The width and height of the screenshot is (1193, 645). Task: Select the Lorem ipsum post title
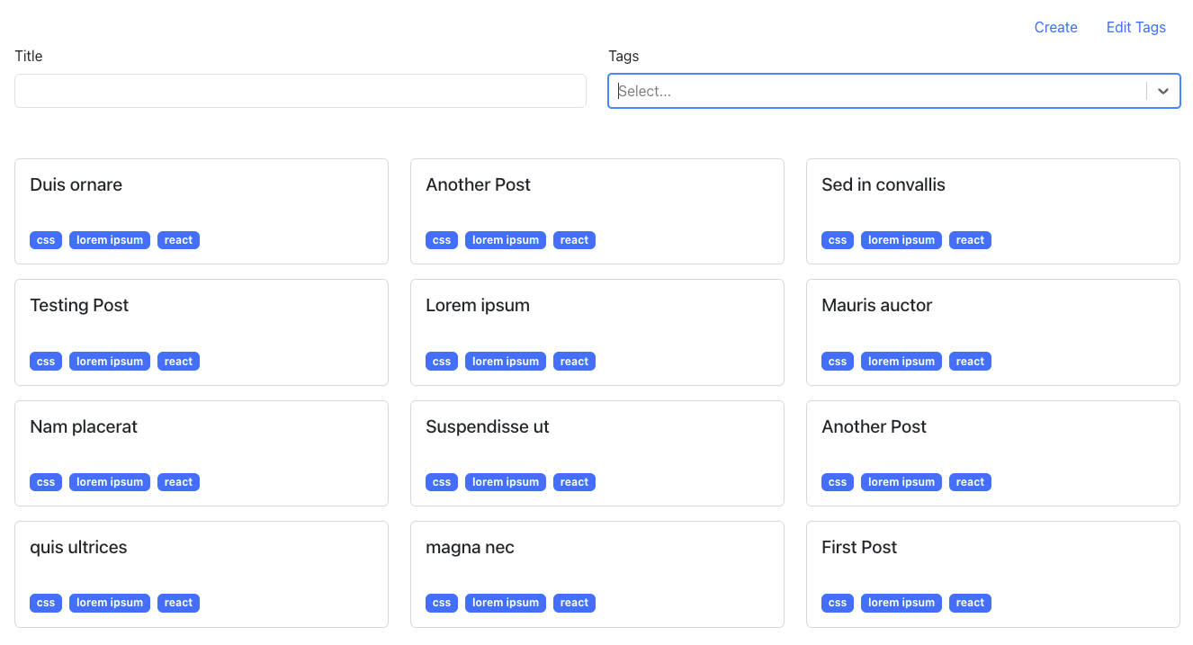[x=478, y=305]
